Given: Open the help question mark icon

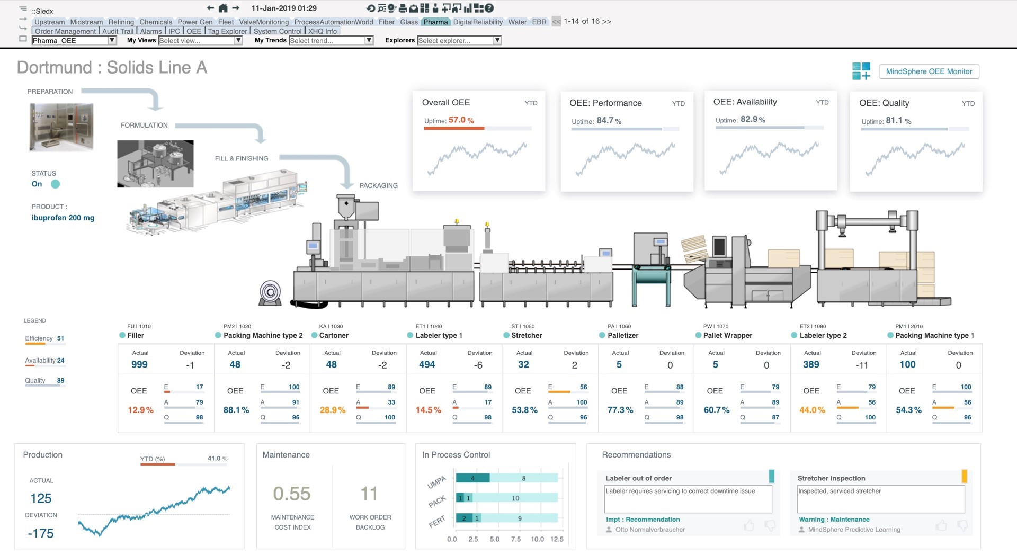Looking at the screenshot, I should (489, 8).
